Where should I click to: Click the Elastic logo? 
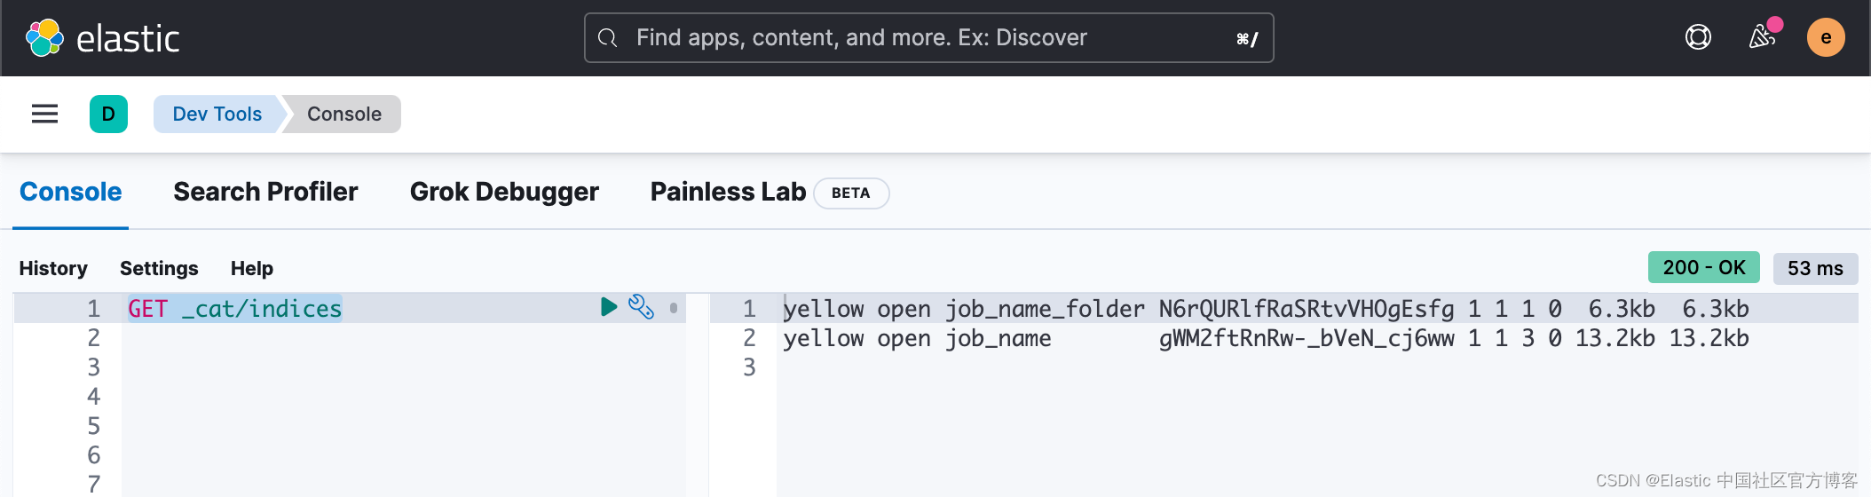(102, 38)
